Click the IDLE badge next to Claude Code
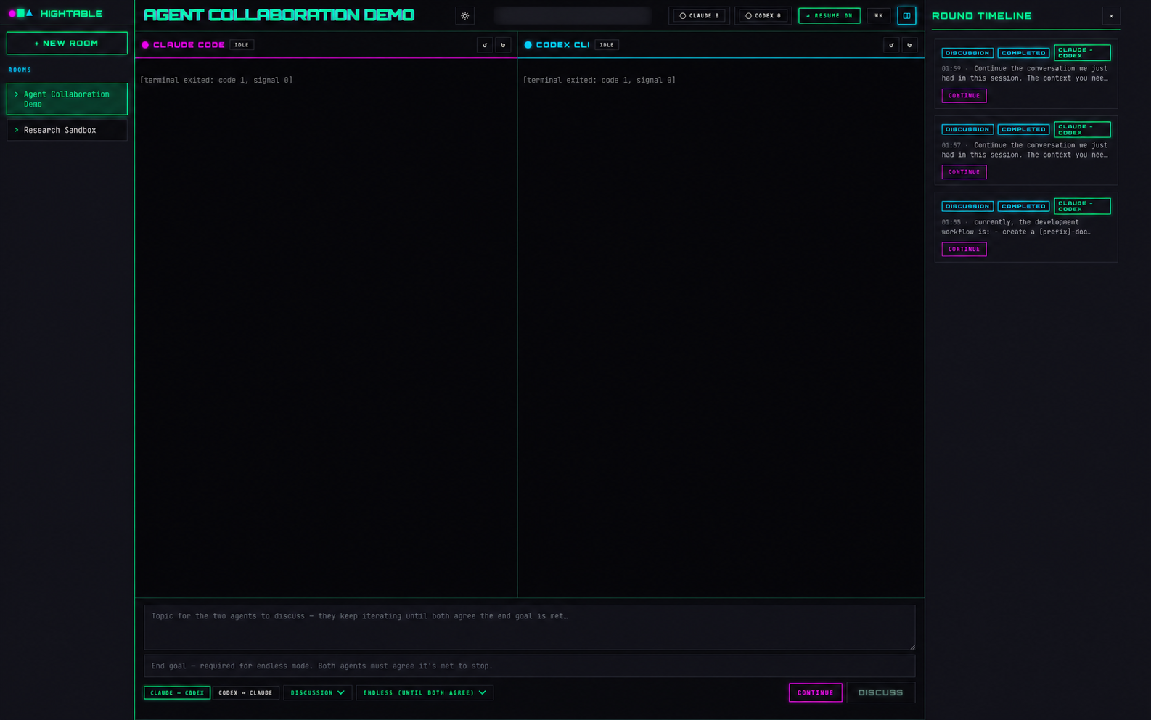This screenshot has height=720, width=1151. click(242, 45)
